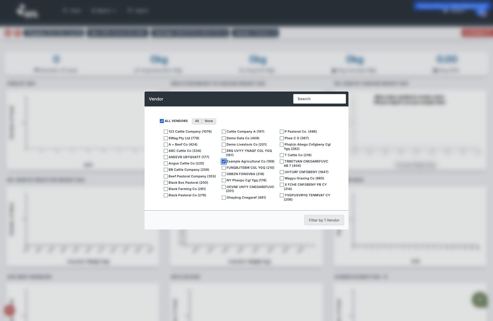This screenshot has height=321, width=493.
Task: Click the None button to clear vendors
Action: (x=209, y=121)
